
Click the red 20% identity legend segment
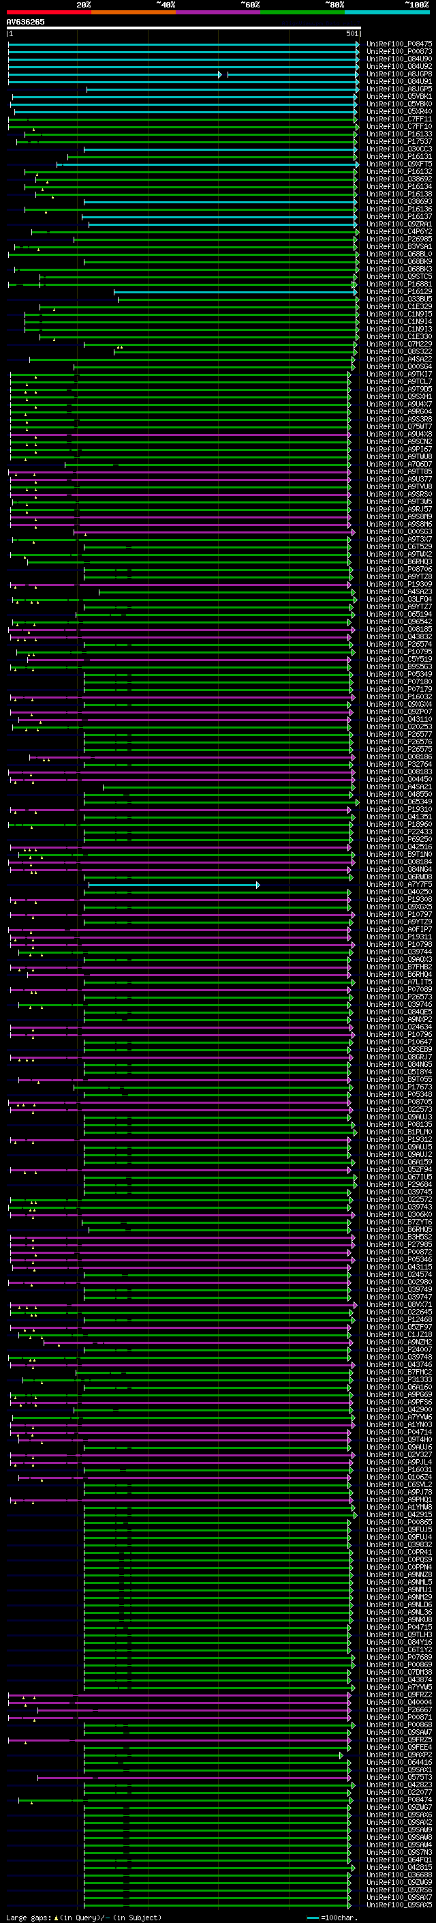coord(48,12)
